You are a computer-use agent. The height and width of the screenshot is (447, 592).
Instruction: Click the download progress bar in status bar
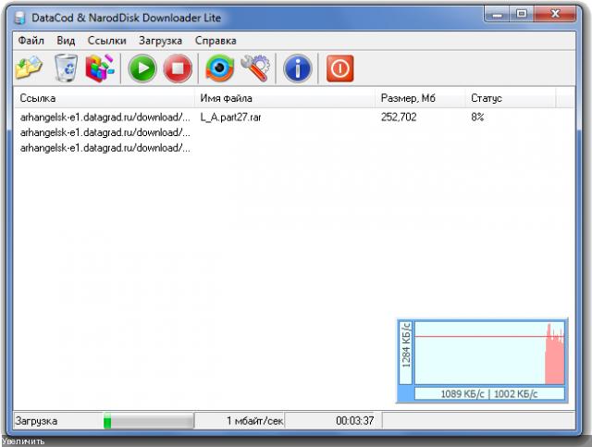pyautogui.click(x=148, y=421)
